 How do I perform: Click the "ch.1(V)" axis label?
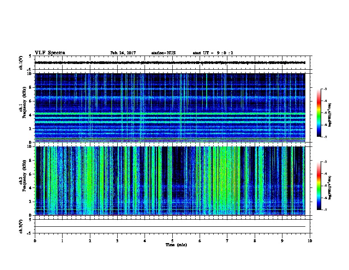coord(21,63)
